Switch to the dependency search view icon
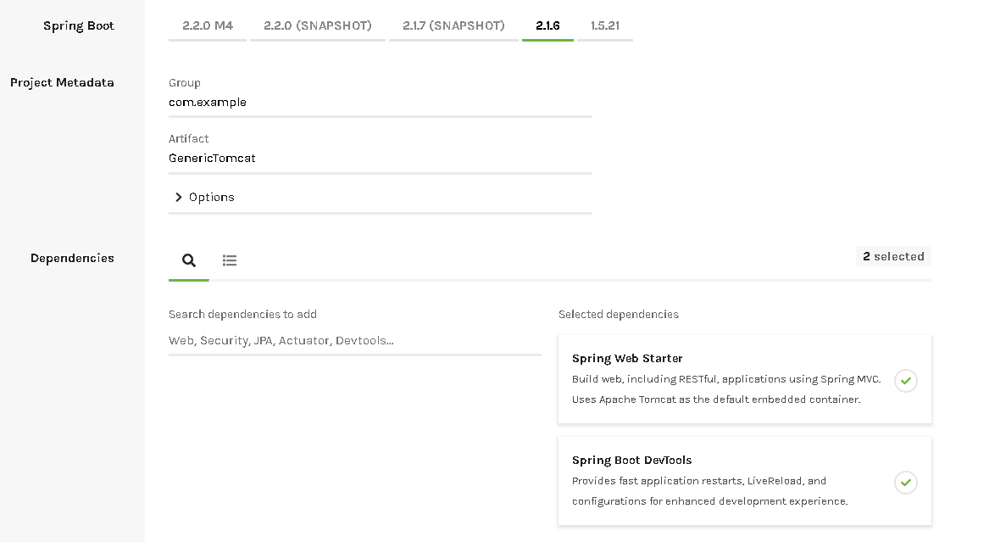The image size is (1006, 542). pyautogui.click(x=189, y=260)
